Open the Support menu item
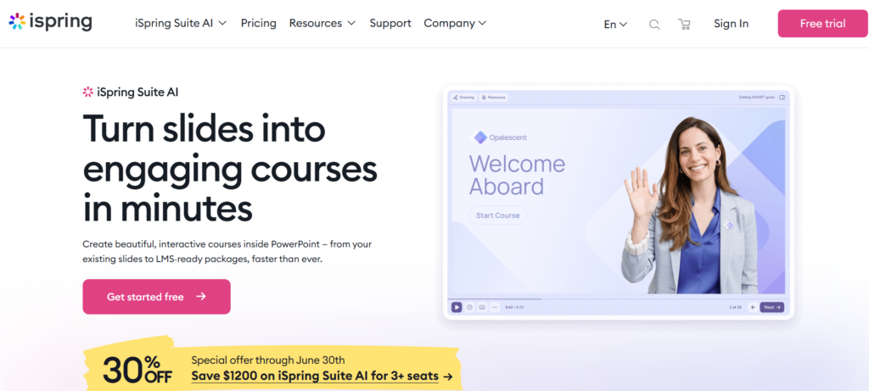 click(x=390, y=23)
